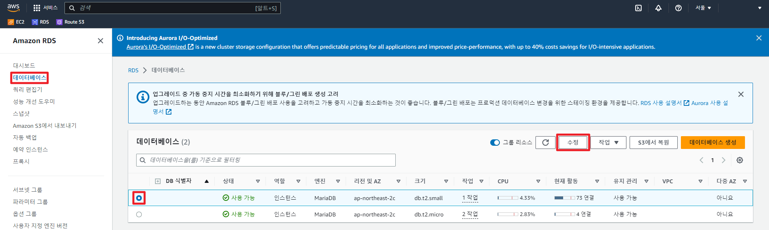Go to next page of databases
769x230 pixels.
pyautogui.click(x=723, y=160)
